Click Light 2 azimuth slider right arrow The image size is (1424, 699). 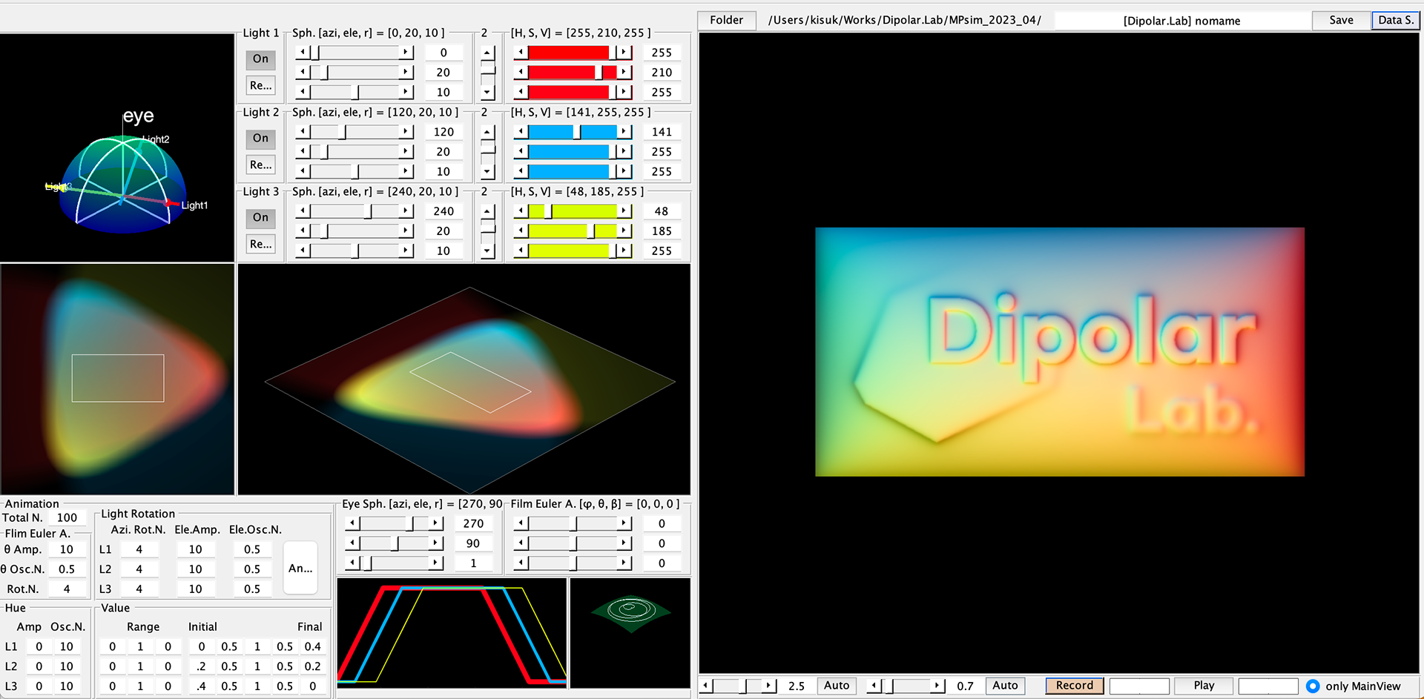[x=406, y=132]
